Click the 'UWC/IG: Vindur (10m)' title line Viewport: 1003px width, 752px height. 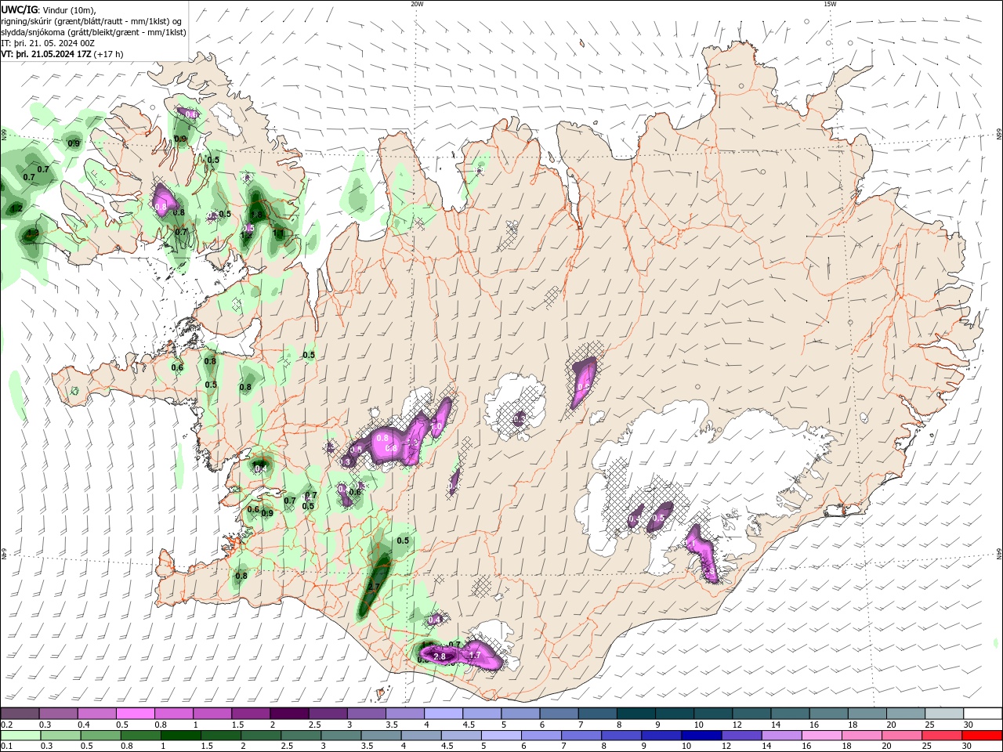pyautogui.click(x=49, y=9)
